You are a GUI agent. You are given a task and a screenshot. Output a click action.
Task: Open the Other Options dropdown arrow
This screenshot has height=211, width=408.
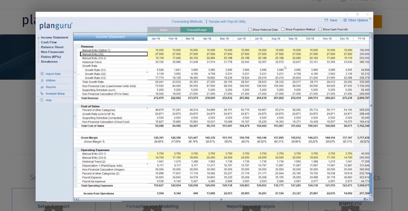(370, 19)
